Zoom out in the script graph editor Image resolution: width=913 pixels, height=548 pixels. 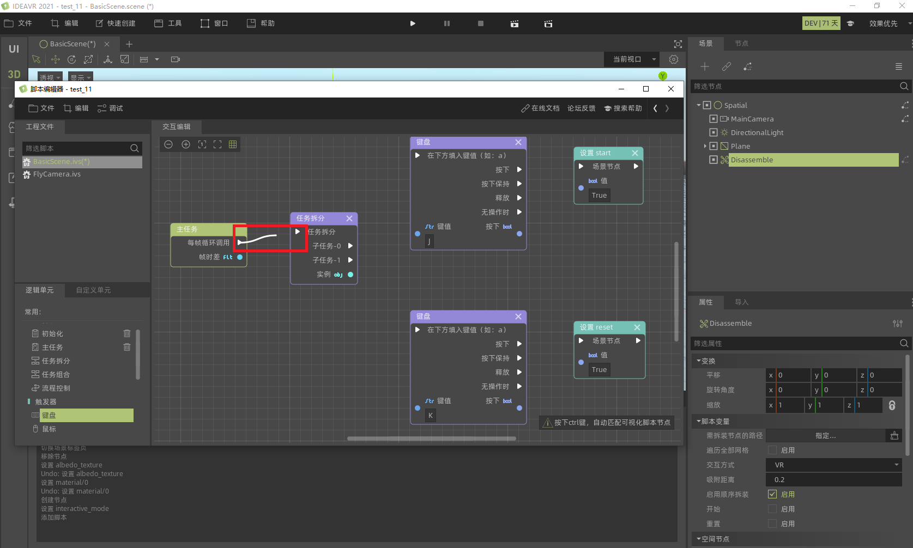pyautogui.click(x=168, y=144)
